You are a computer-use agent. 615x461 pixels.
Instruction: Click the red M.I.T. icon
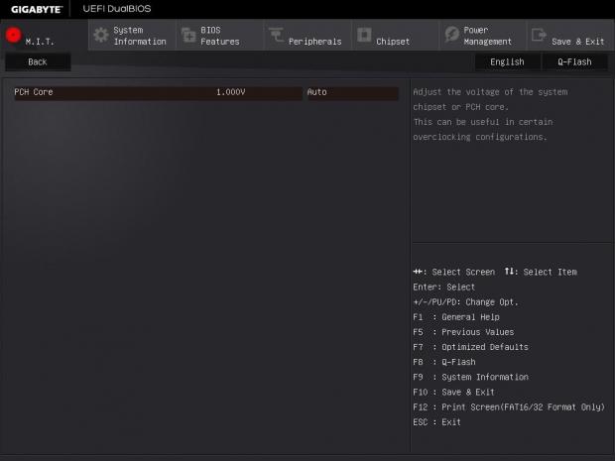13,35
